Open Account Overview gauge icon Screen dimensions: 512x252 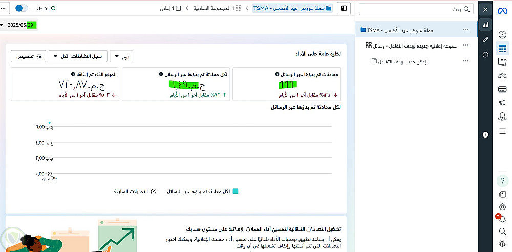pyautogui.click(x=502, y=35)
